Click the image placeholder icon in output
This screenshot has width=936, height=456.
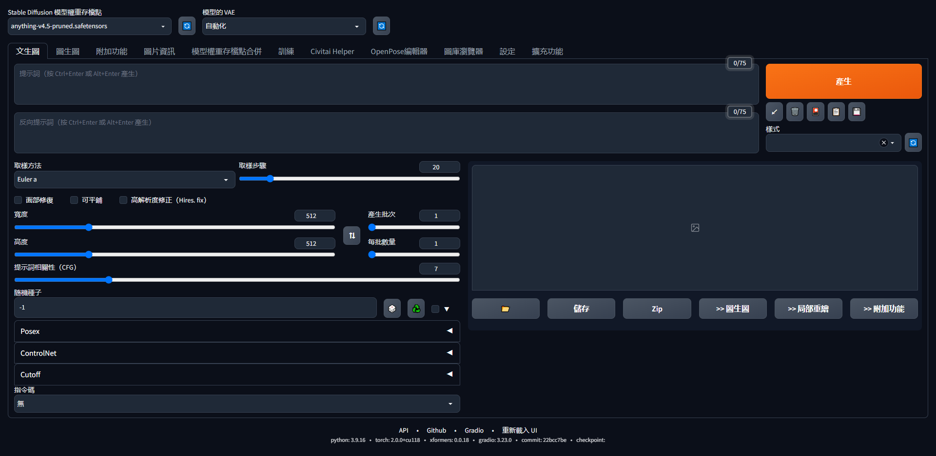pos(695,228)
